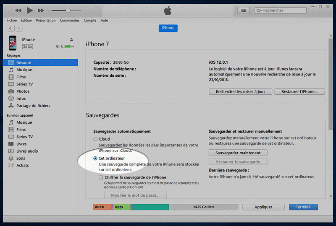Enable Chiffrer la sauvegarde de l'iPhone
336x226 pixels.
click(x=101, y=177)
